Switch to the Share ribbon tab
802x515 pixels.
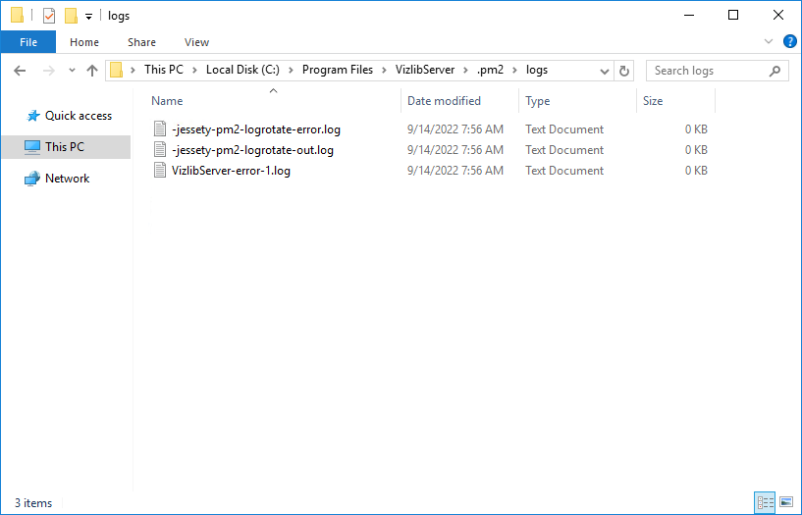[x=141, y=42]
